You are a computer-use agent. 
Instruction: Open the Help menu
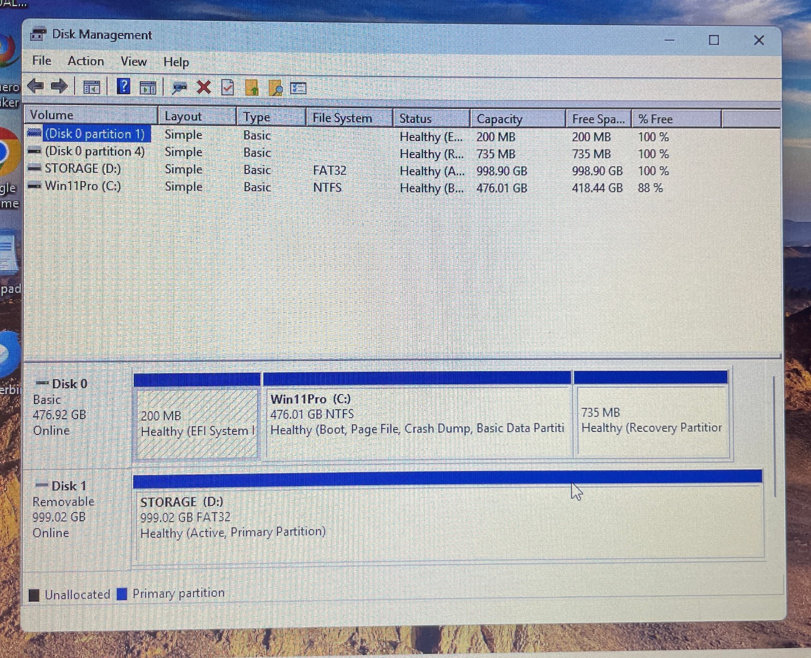pos(176,62)
